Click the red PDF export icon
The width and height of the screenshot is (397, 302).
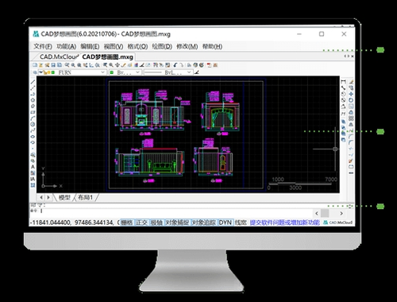[x=209, y=65]
